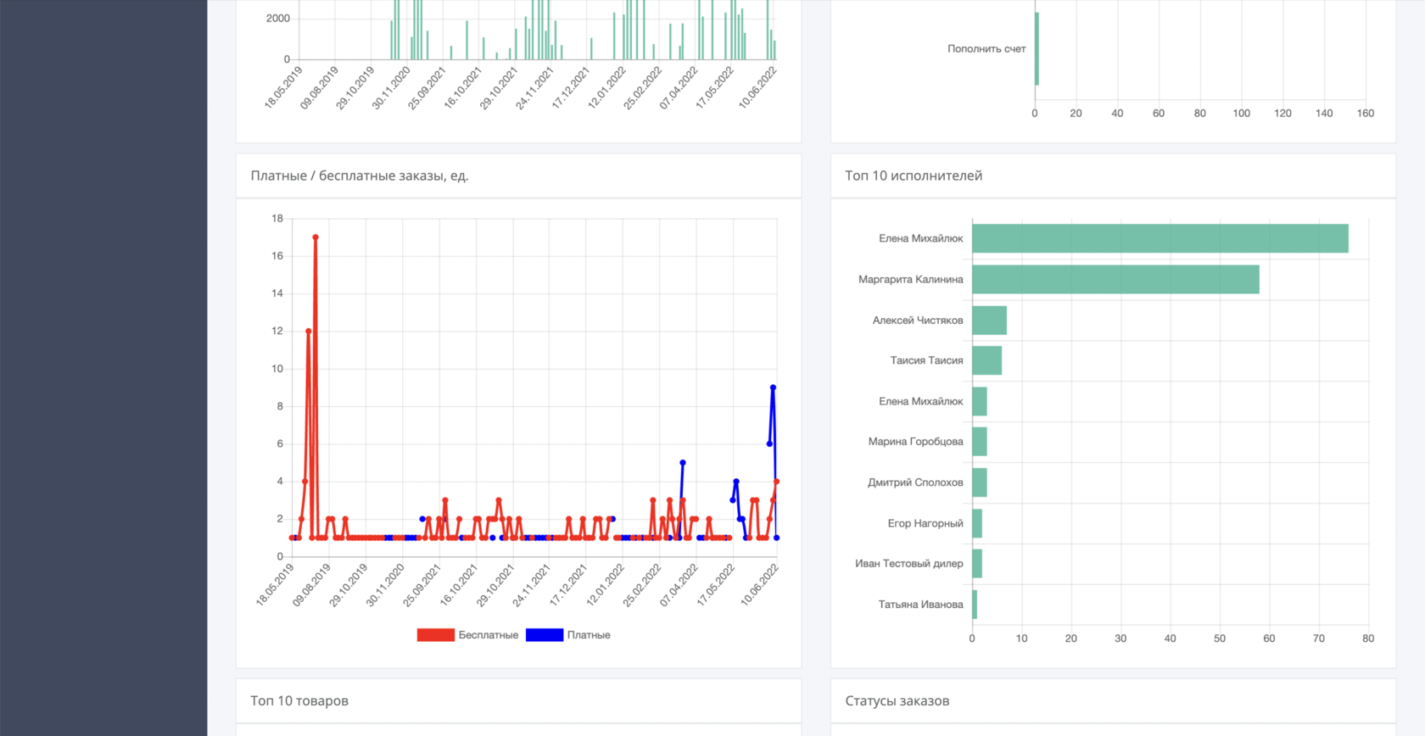Select the Дмитрий Сполохов bar
Screen dimensions: 1425x736
[979, 482]
